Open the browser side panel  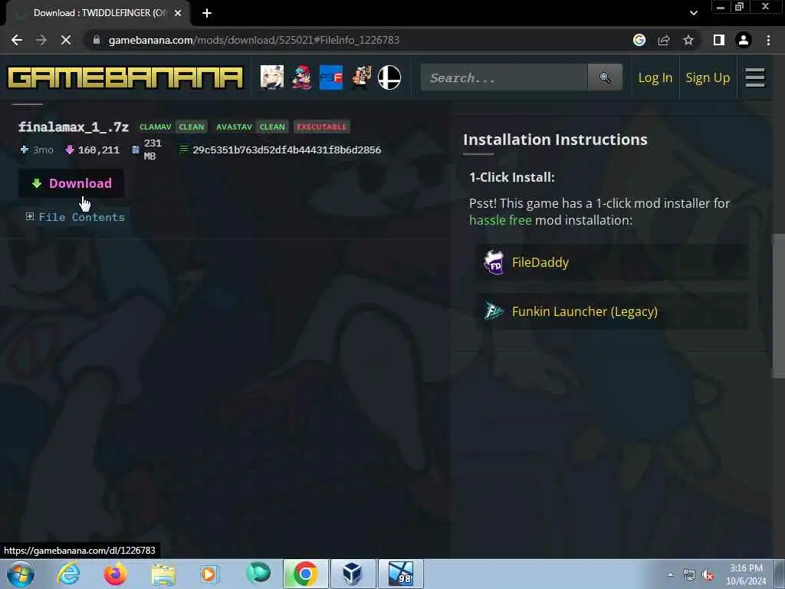[x=719, y=40]
